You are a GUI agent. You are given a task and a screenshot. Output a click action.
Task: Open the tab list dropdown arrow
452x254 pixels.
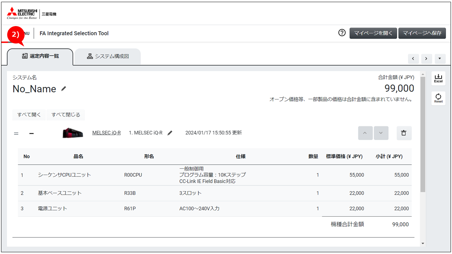[440, 59]
